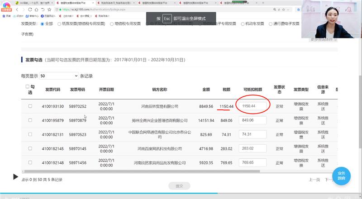The width and height of the screenshot is (362, 199).
Task: Click the 提交 submit button
Action: pos(179,186)
